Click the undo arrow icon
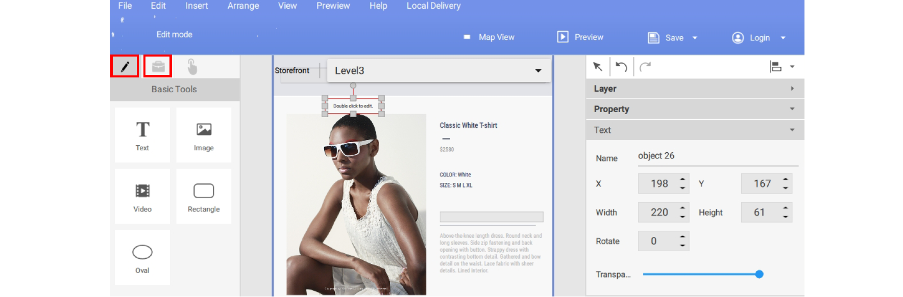The height and width of the screenshot is (297, 903). 621,67
